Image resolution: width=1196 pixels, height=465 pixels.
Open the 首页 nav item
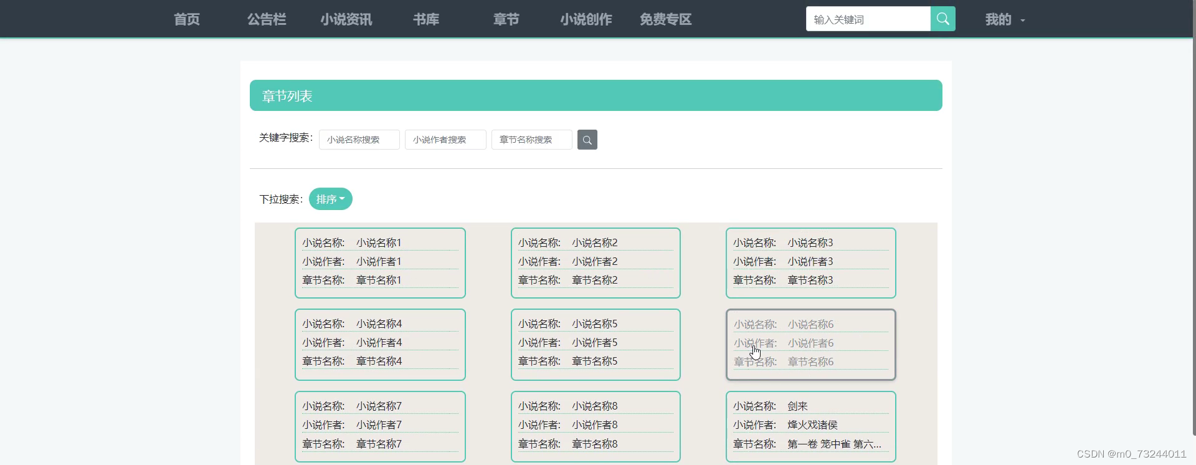pyautogui.click(x=187, y=19)
